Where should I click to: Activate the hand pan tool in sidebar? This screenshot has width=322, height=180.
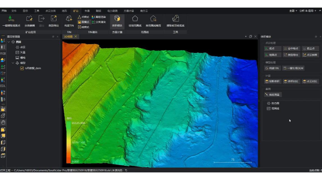pyautogui.click(x=3, y=122)
